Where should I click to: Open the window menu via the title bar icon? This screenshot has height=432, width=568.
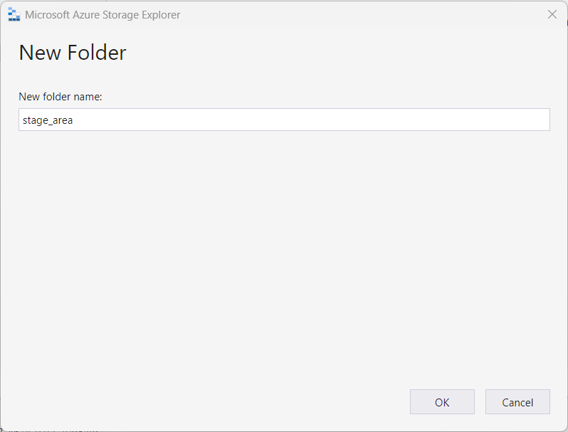tap(14, 14)
